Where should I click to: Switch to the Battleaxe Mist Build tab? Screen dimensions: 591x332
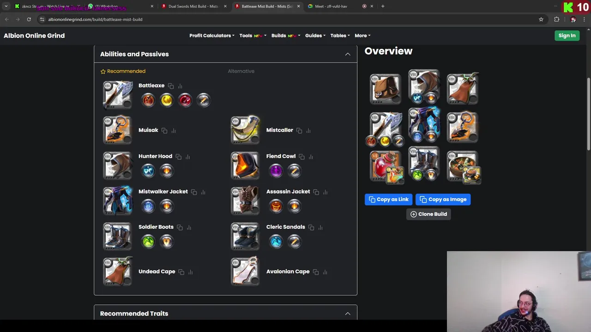[x=267, y=6]
